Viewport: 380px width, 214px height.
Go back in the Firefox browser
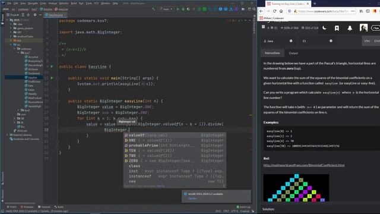pyautogui.click(x=261, y=11)
